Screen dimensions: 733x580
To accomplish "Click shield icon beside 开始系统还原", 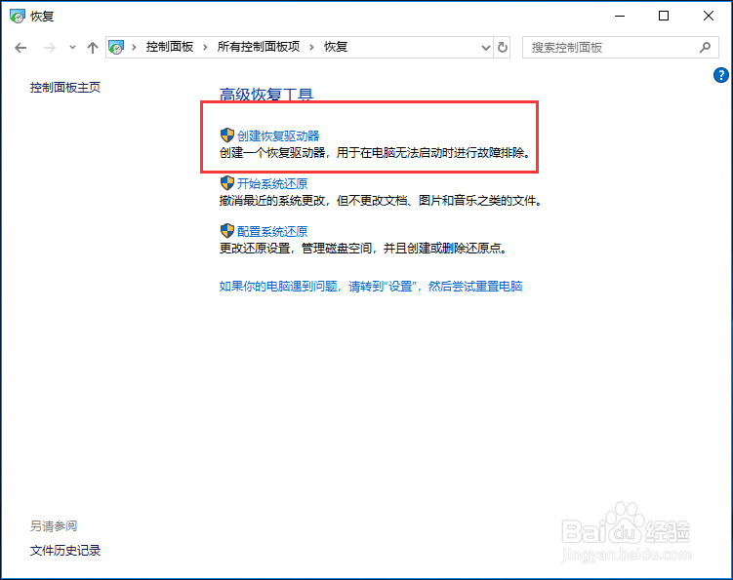I will pyautogui.click(x=227, y=183).
